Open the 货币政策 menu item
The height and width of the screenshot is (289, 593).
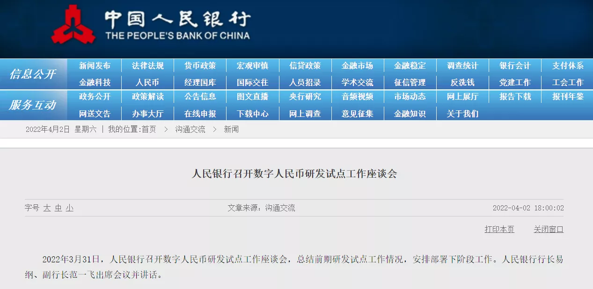(200, 65)
